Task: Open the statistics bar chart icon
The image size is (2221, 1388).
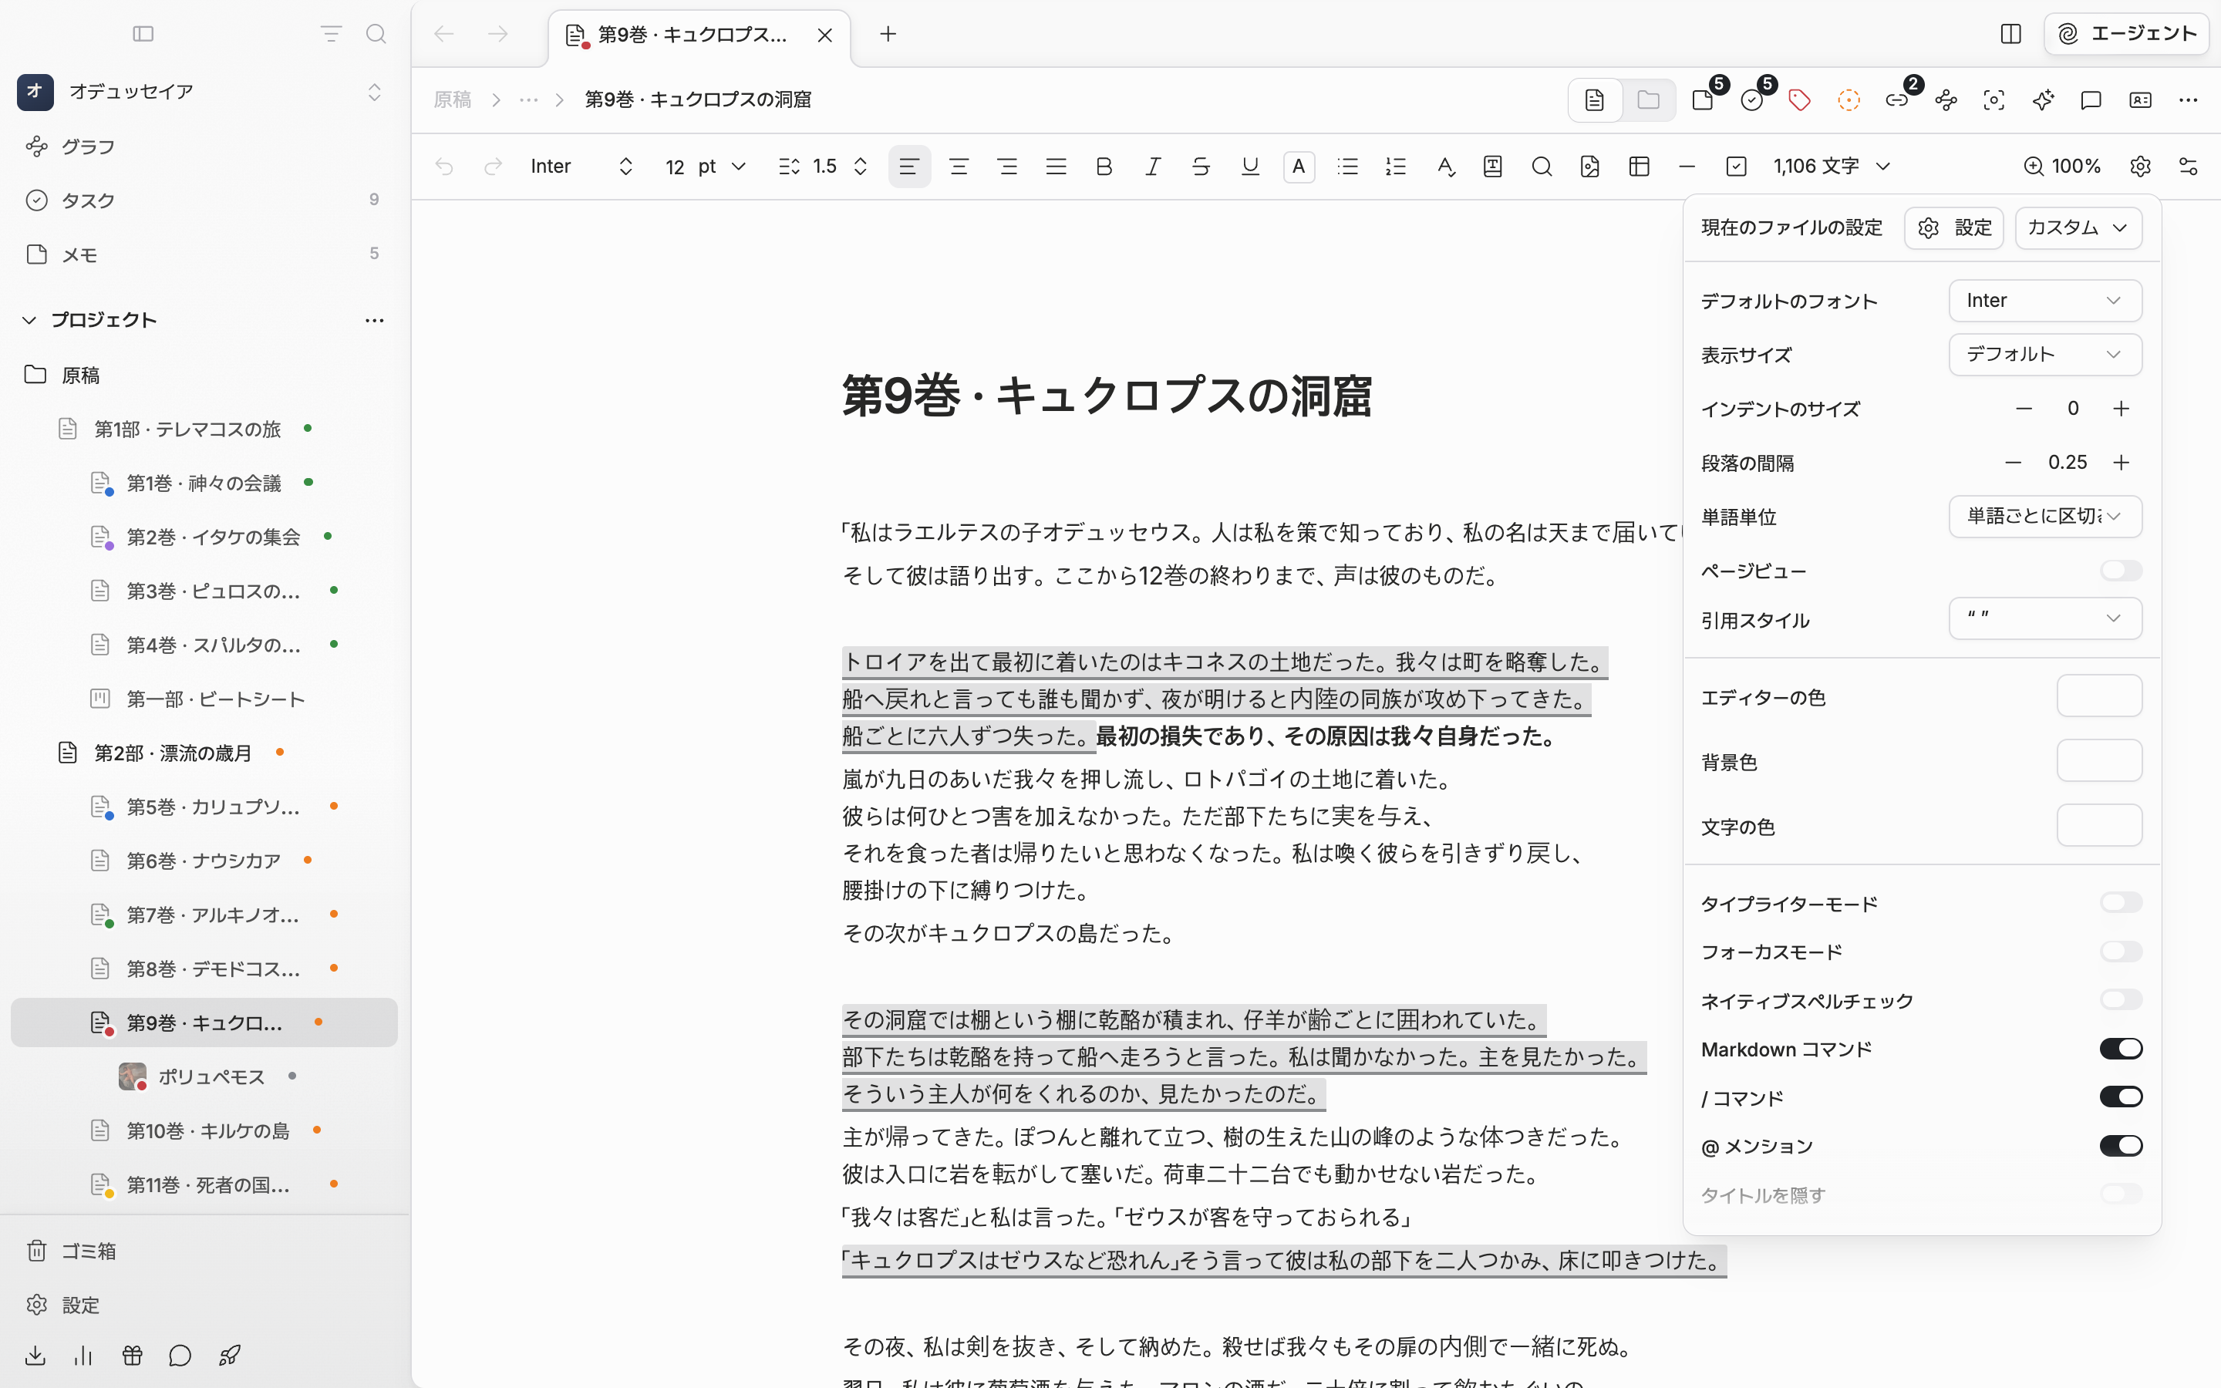Action: click(x=83, y=1355)
